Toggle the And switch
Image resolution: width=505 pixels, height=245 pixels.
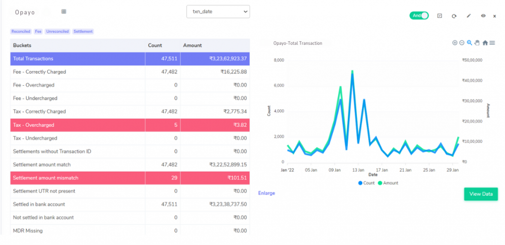(419, 15)
